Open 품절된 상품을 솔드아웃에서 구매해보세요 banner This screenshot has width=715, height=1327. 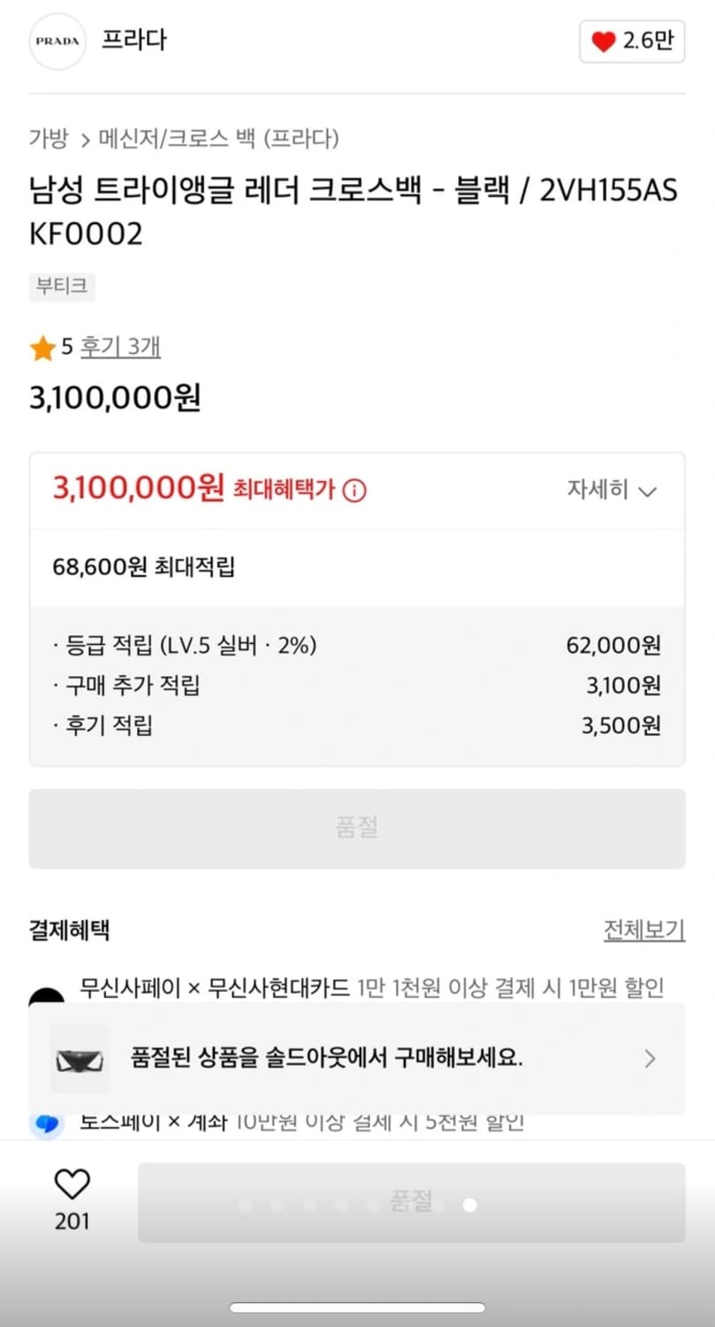pyautogui.click(x=327, y=1058)
